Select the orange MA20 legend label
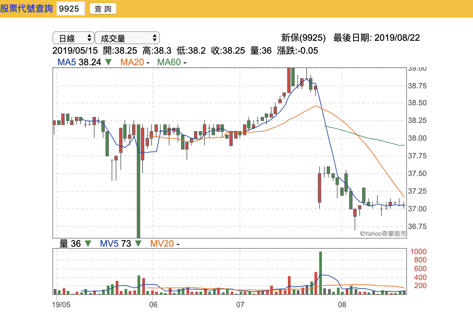473x314 pixels. pos(132,62)
